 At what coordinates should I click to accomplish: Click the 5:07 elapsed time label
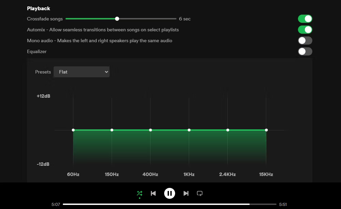[x=55, y=204]
